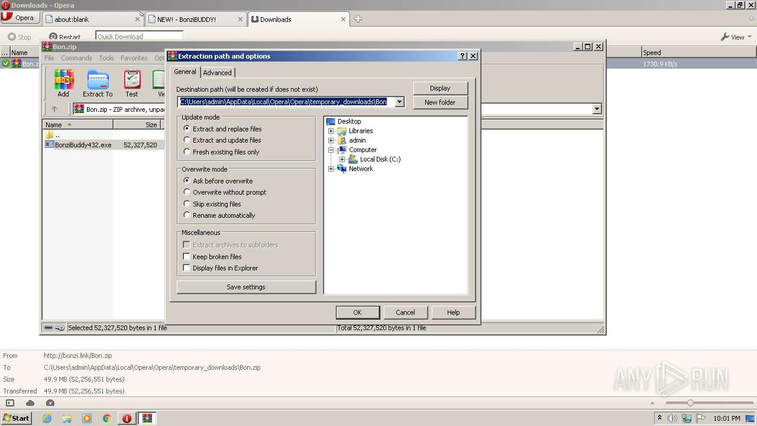Image resolution: width=757 pixels, height=426 pixels.
Task: Click the Save settings button
Action: tap(246, 287)
